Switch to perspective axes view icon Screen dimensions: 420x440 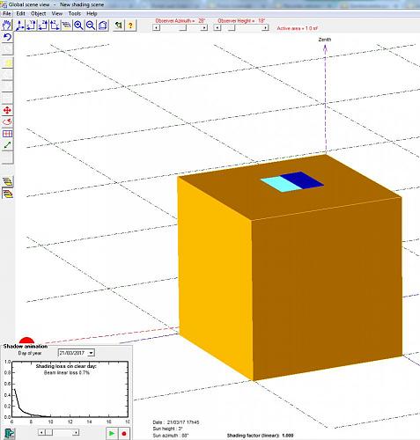click(x=19, y=26)
